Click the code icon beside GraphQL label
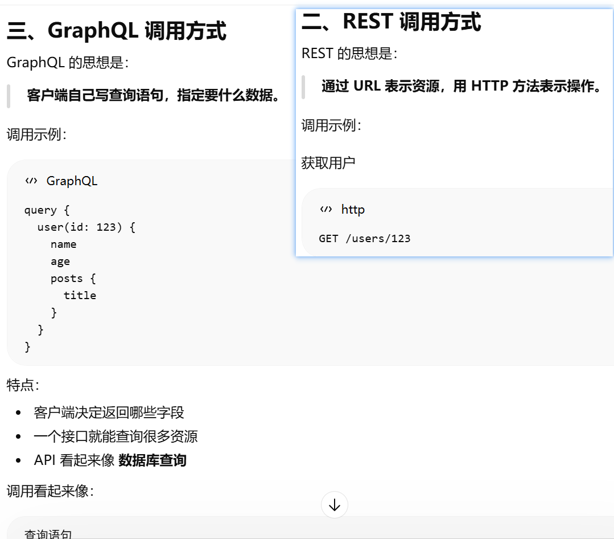 (x=31, y=181)
